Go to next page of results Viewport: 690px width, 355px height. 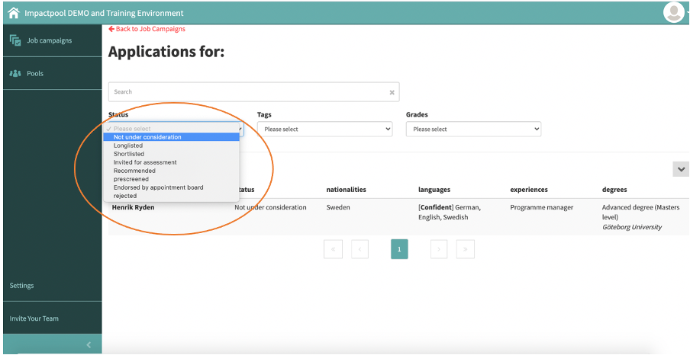click(x=439, y=249)
